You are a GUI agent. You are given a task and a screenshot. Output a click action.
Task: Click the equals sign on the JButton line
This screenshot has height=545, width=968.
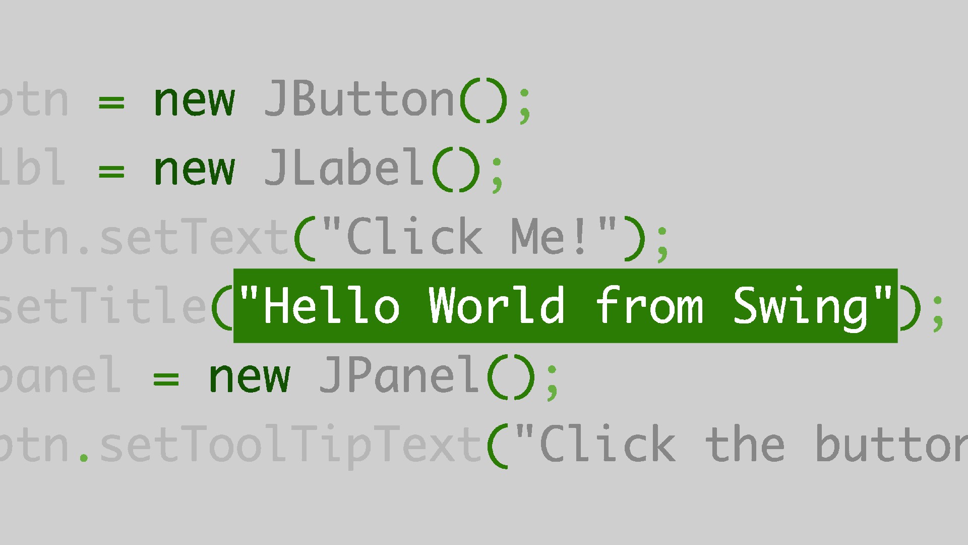tap(111, 103)
